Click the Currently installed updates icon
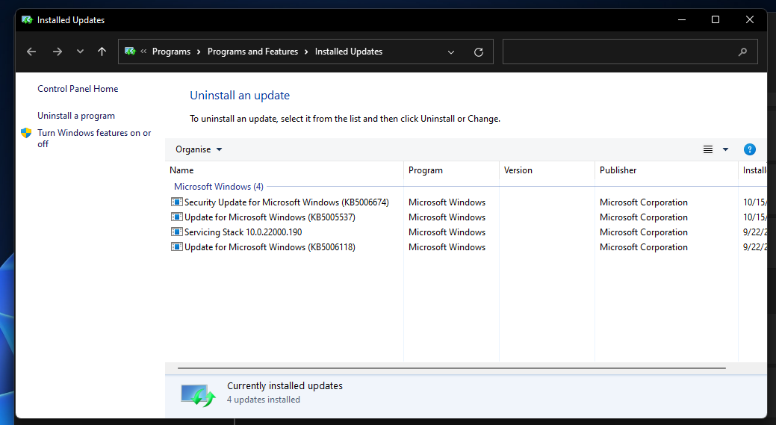The height and width of the screenshot is (425, 776). click(x=198, y=395)
